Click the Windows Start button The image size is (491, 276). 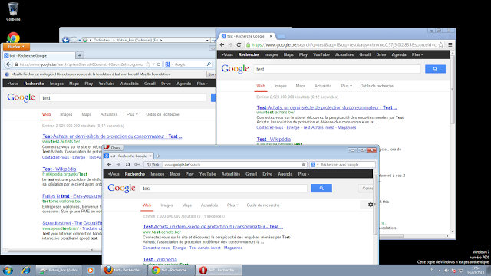8,270
